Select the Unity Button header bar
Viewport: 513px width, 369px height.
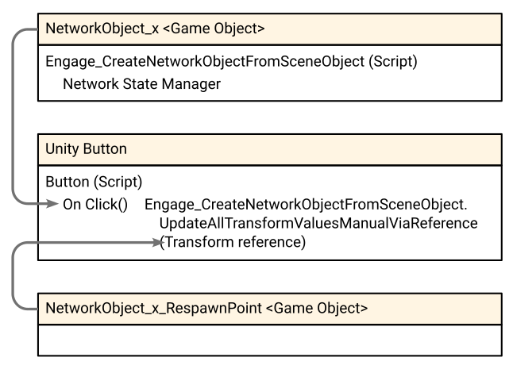[270, 149]
